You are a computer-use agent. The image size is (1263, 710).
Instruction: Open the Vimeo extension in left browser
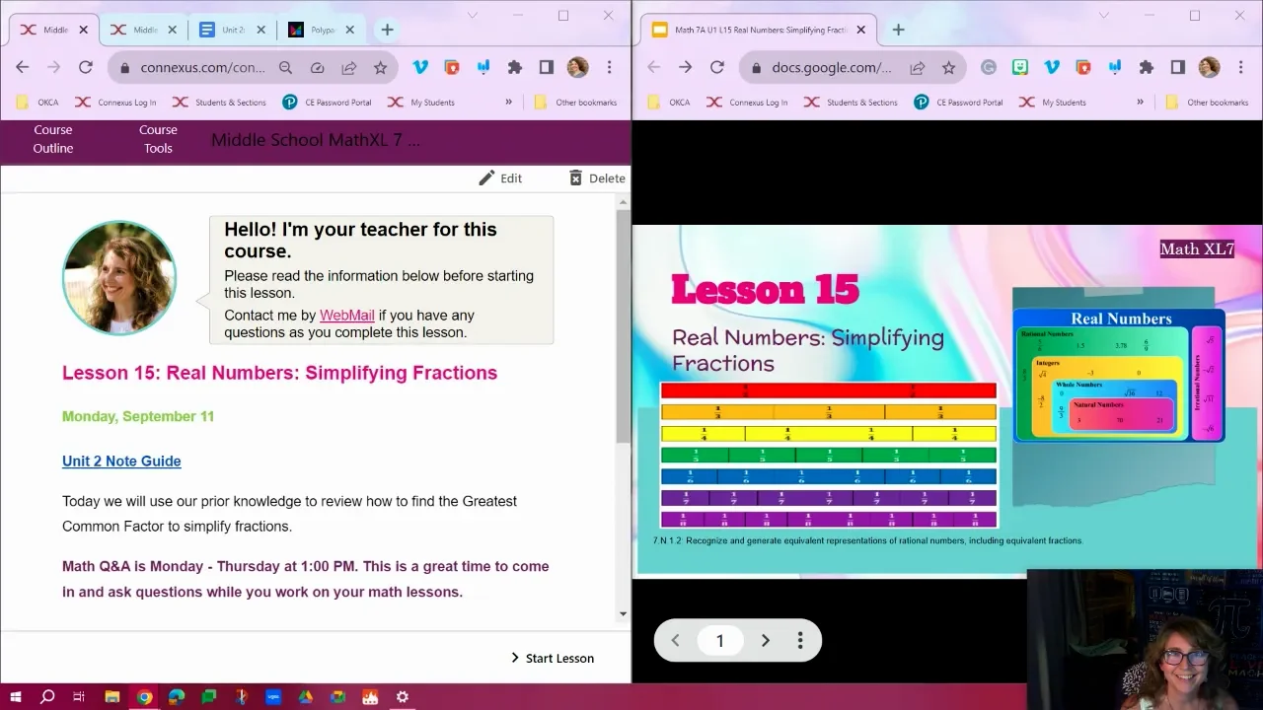(x=419, y=67)
